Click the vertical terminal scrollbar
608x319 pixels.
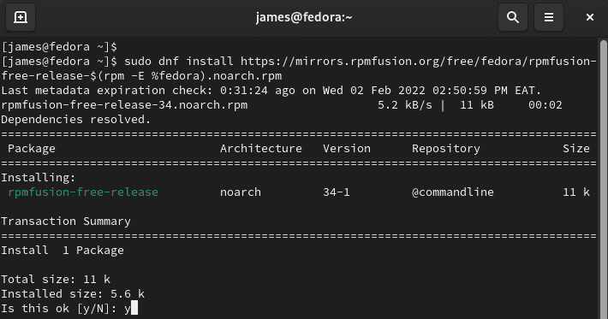[603, 179]
